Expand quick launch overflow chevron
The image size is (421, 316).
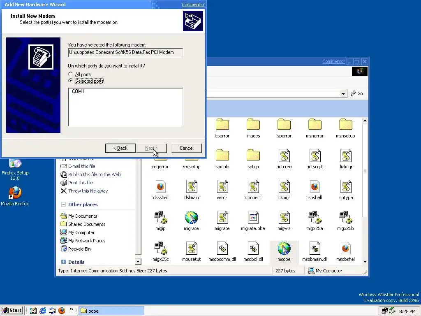click(72, 309)
